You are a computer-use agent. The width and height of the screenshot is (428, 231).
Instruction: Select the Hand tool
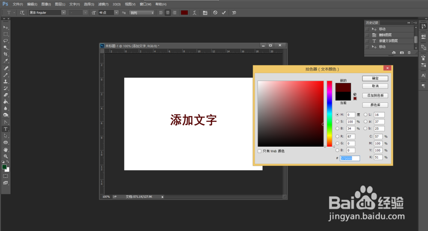coord(6,150)
